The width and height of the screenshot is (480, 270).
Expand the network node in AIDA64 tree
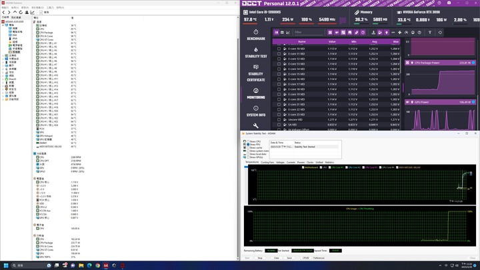3,75
